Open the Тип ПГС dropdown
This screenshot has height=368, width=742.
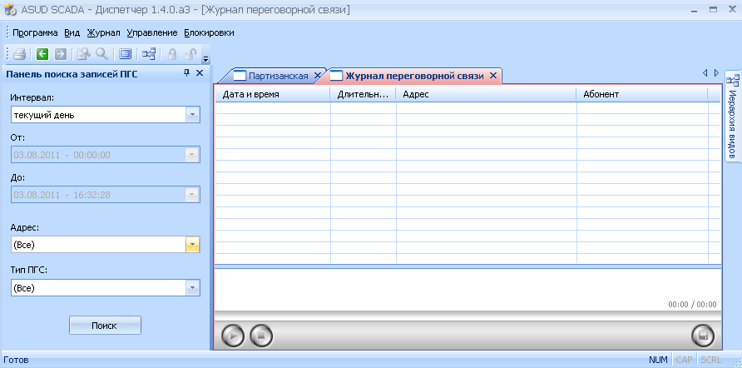click(192, 288)
